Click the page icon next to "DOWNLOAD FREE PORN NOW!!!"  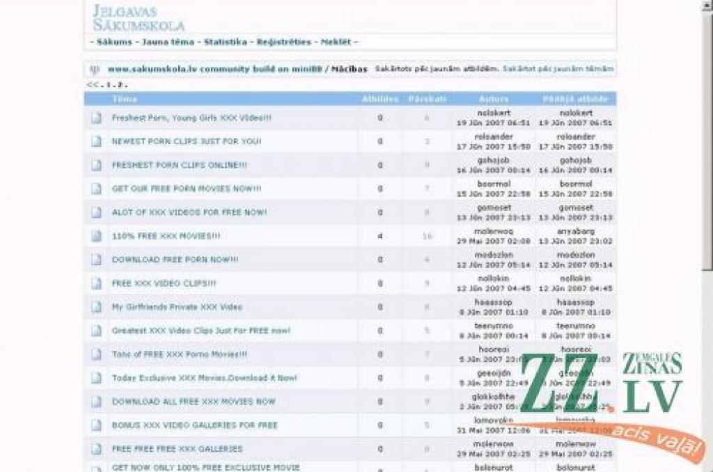(x=97, y=260)
